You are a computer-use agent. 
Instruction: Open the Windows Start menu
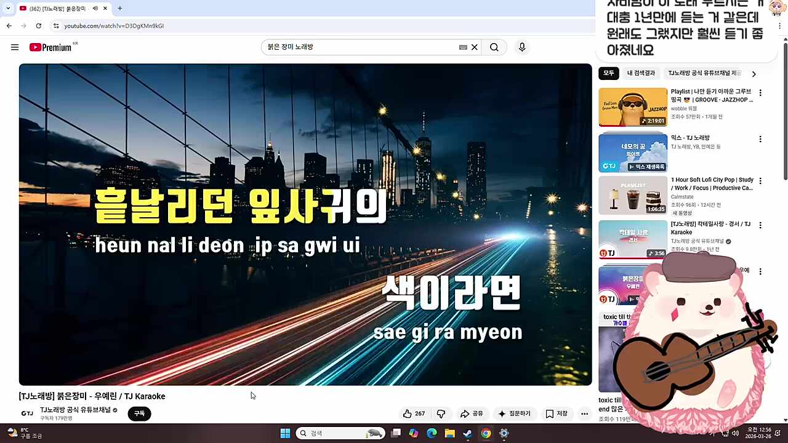[x=285, y=433]
